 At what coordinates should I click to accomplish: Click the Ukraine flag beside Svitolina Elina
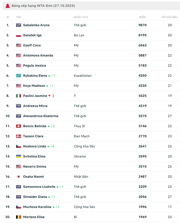point(19,156)
